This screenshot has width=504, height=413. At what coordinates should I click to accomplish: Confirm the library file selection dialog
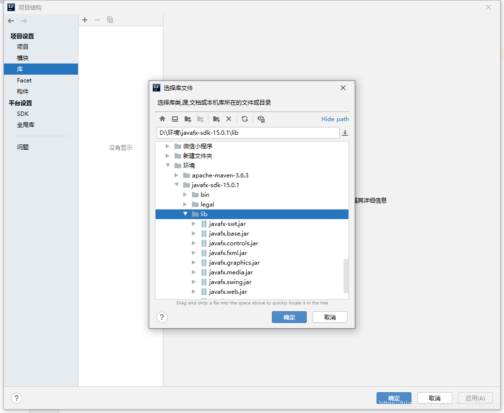(x=289, y=317)
